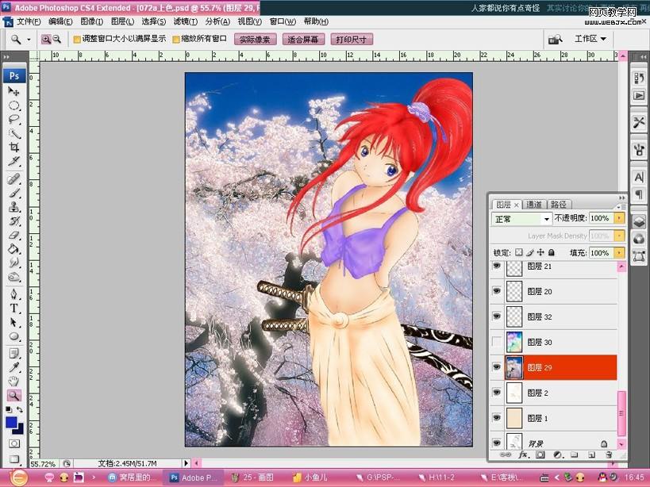Select the Crop tool
The height and width of the screenshot is (487, 650).
click(13, 148)
